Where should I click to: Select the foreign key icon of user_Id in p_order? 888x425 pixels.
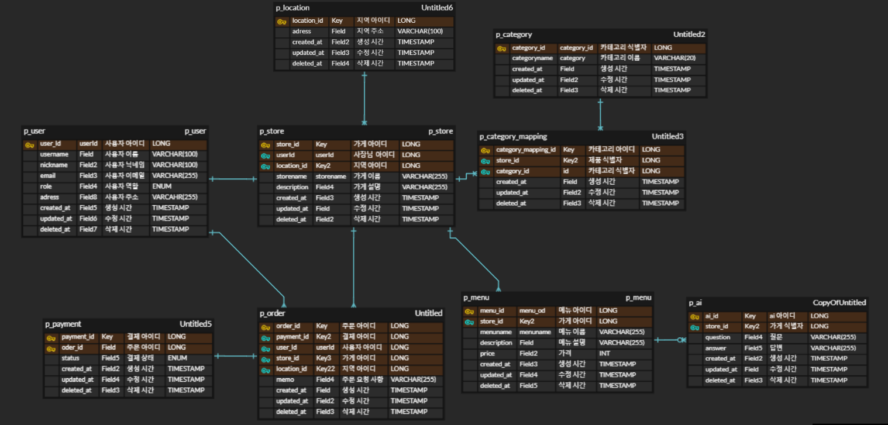pos(266,348)
